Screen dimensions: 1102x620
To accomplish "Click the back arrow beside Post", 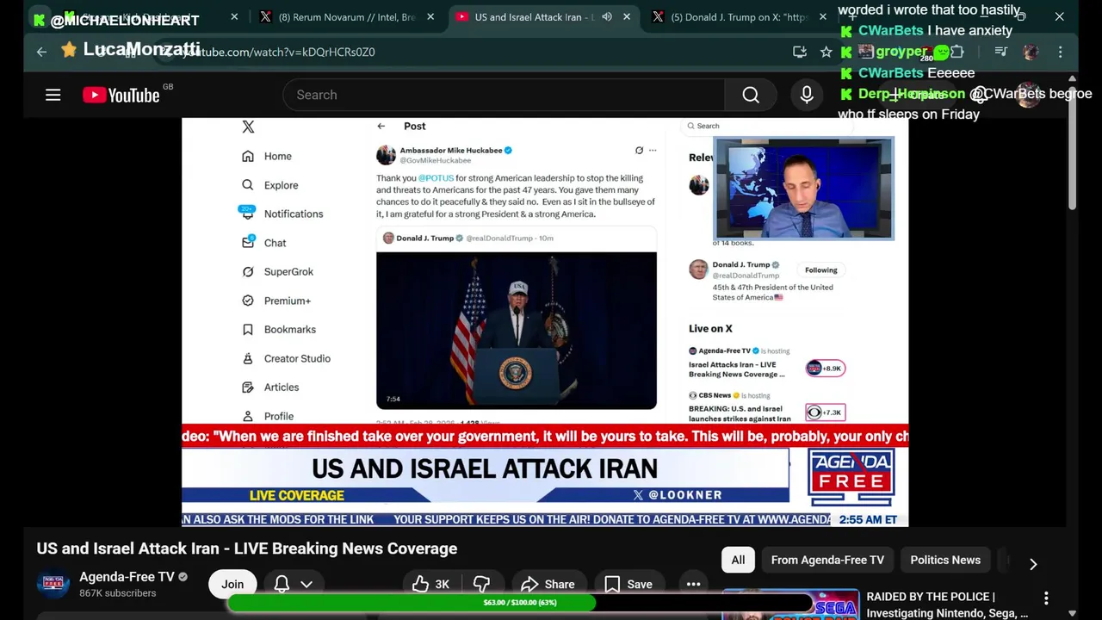I will pos(381,126).
